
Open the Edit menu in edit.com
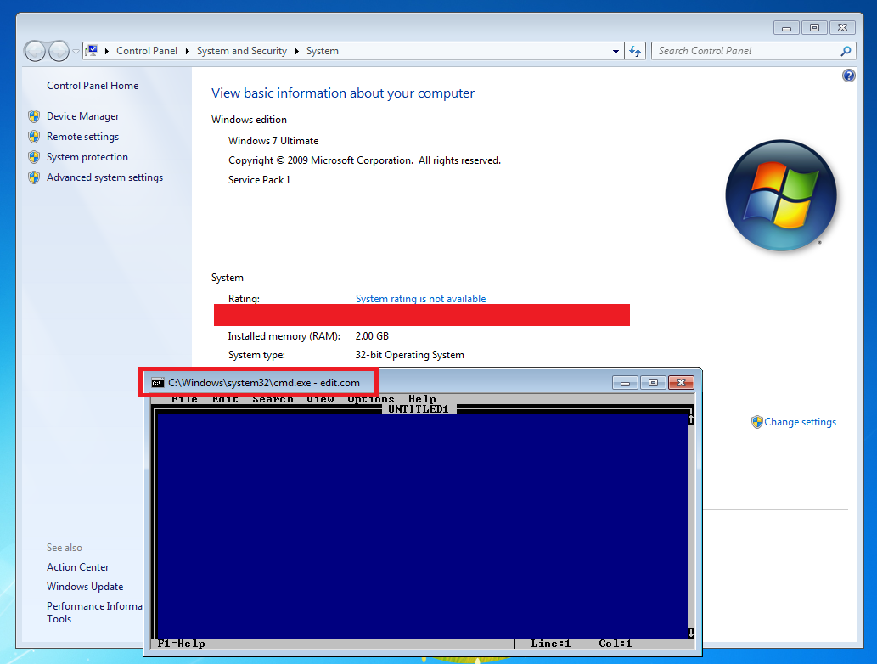(225, 399)
